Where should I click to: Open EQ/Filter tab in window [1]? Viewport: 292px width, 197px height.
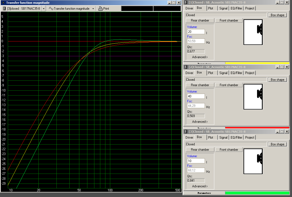[x=236, y=8]
